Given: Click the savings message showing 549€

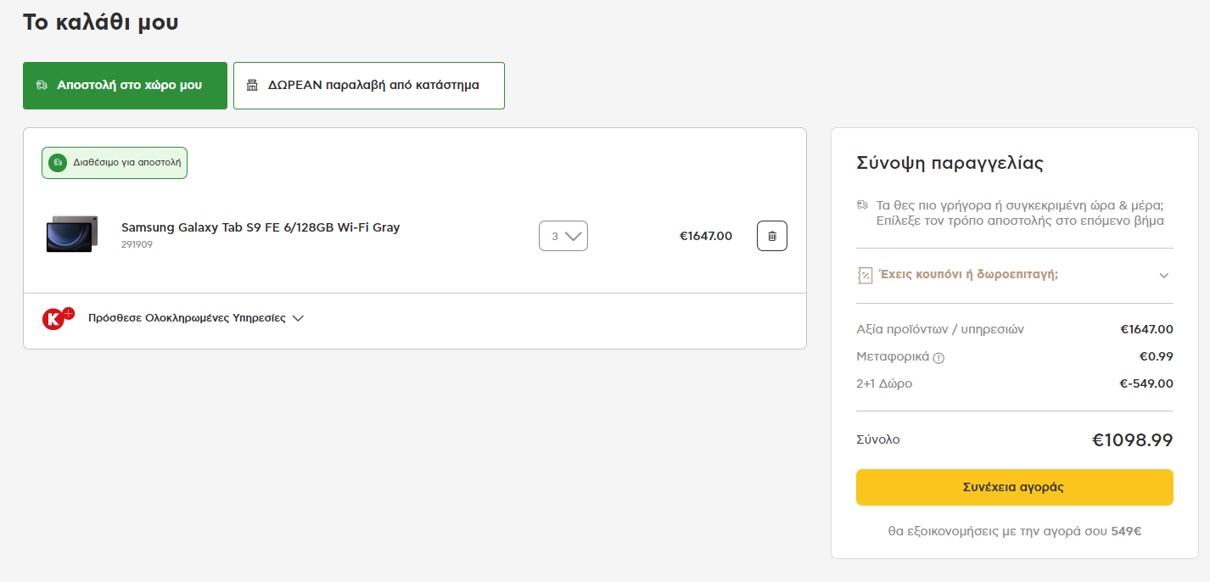Looking at the screenshot, I should 1015,532.
